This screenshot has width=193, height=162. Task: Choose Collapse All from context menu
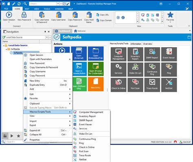pos(48,135)
